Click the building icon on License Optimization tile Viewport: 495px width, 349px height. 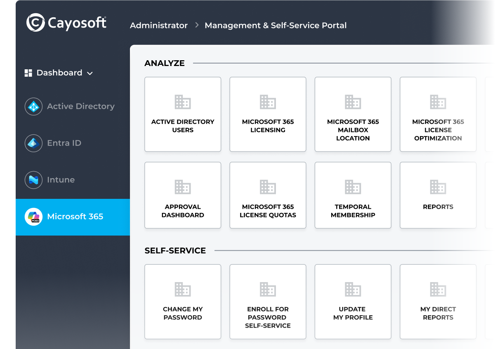[x=438, y=102]
